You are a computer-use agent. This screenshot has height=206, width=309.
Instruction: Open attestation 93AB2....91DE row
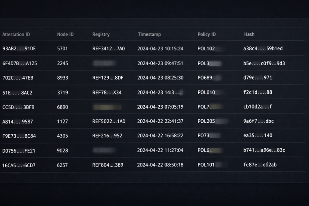(x=153, y=49)
